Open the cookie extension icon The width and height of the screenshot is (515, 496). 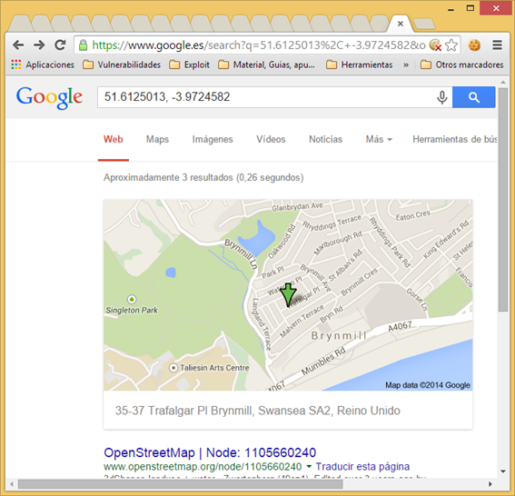pos(474,45)
